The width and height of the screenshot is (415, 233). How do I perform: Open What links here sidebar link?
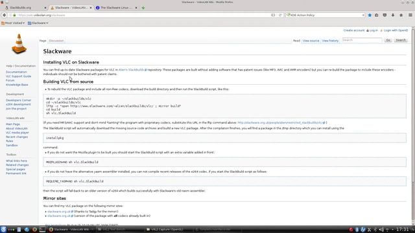point(16,161)
